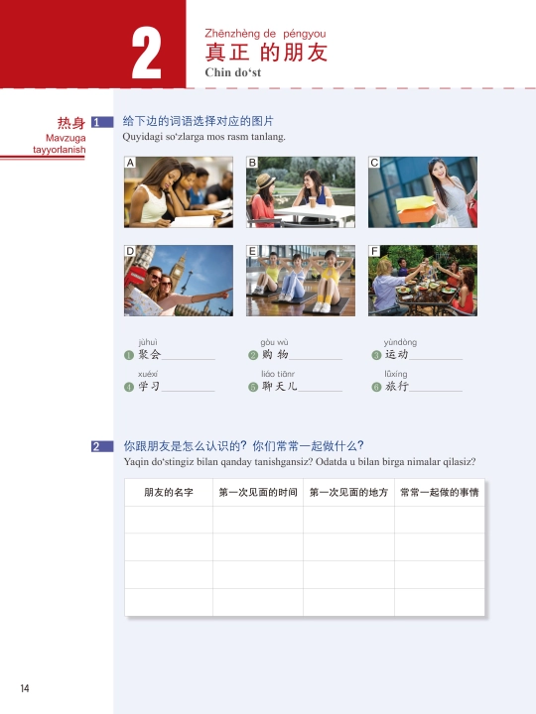Click the pinyin 'liáo tiānr'

click(x=278, y=374)
